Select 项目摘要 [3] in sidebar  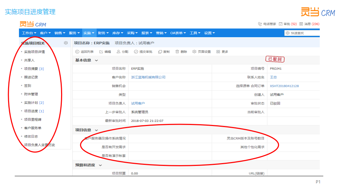[x=34, y=69]
